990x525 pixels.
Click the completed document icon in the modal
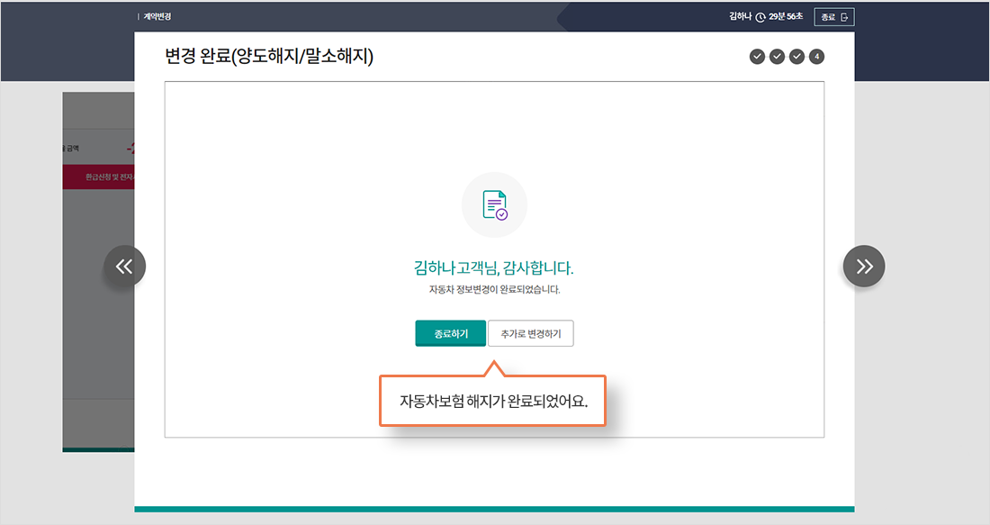[494, 204]
